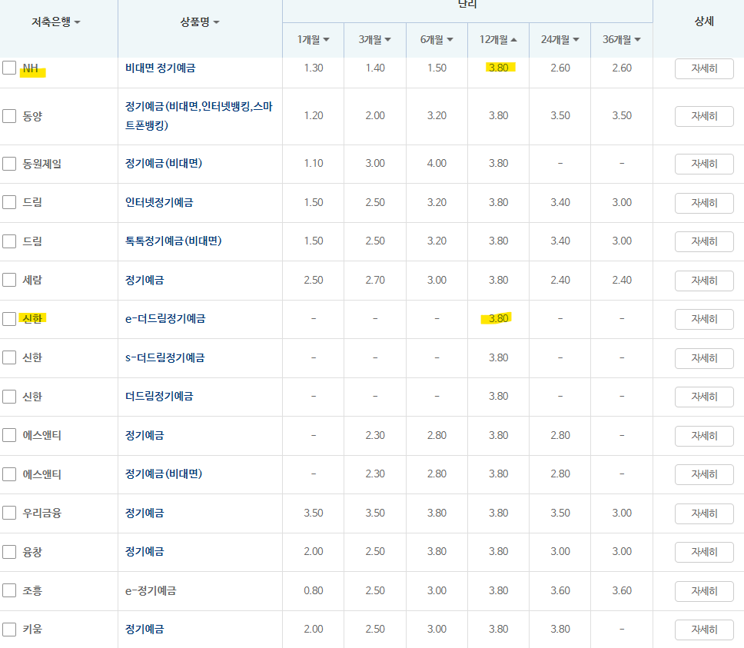Click the 세람 bank name

click(32, 280)
